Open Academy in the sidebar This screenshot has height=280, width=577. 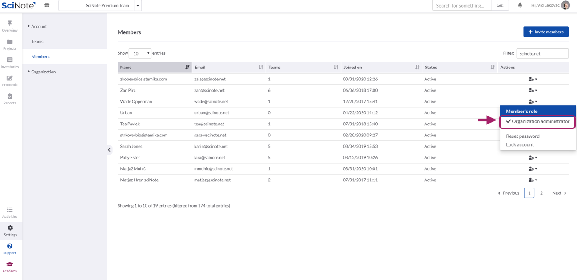click(10, 267)
